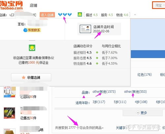Filter by age 3岁(117)
165x134 pixels.
99,102
